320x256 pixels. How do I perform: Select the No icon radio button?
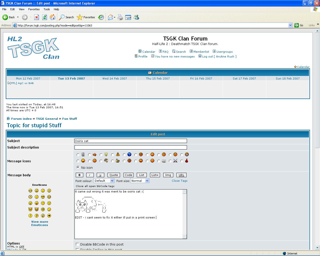78,167
